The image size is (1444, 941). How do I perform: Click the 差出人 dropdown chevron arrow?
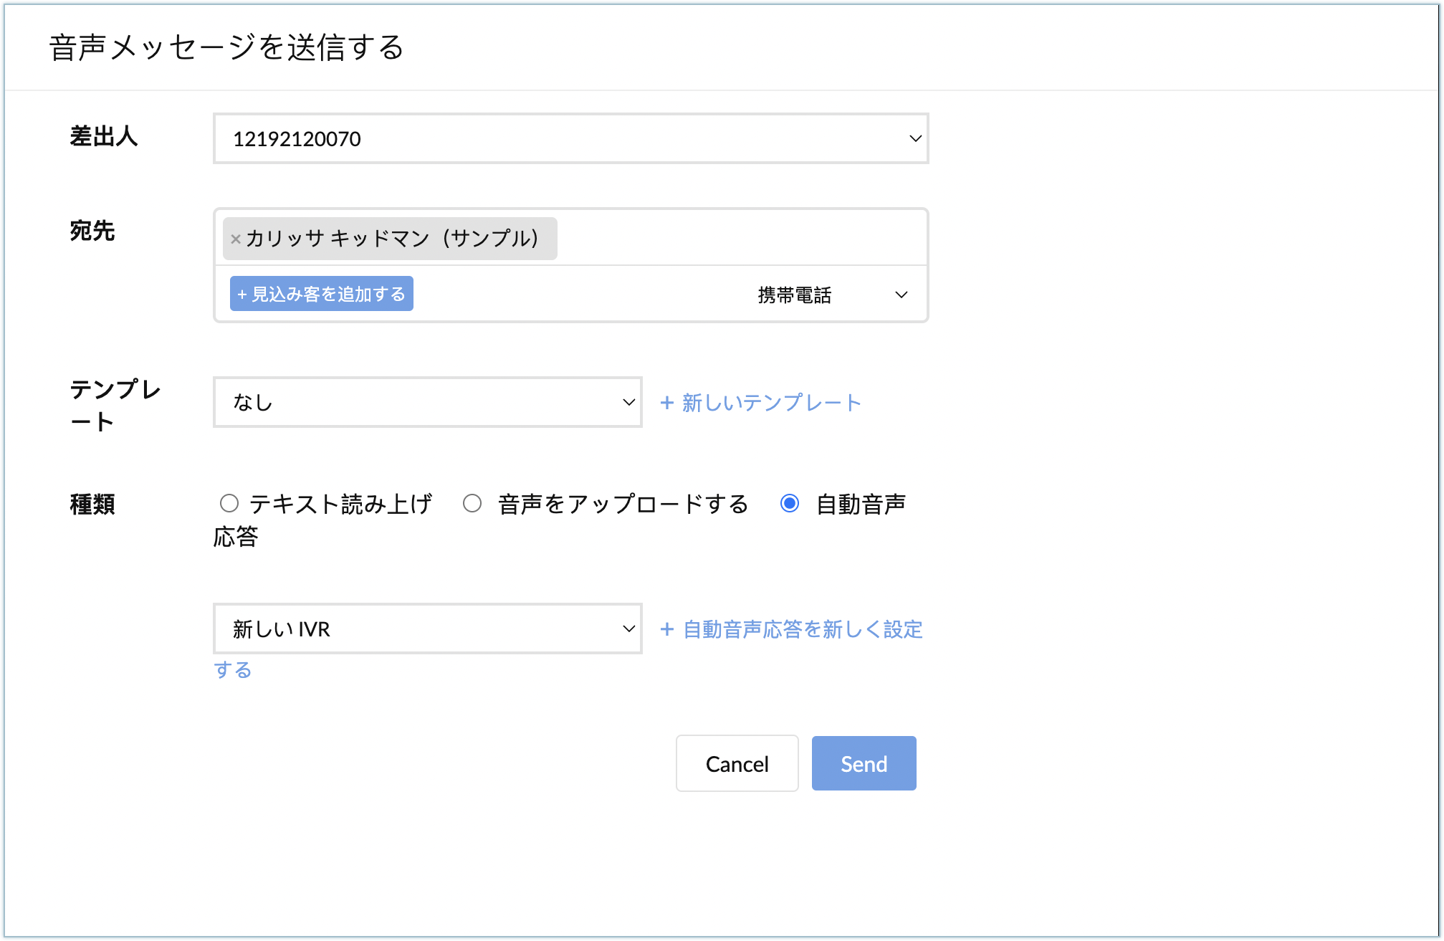pyautogui.click(x=915, y=138)
